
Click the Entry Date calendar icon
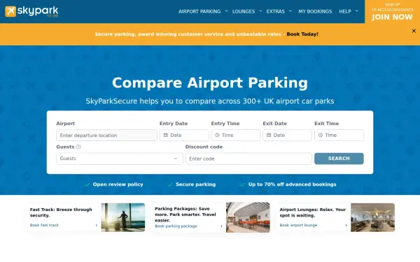pos(166,136)
